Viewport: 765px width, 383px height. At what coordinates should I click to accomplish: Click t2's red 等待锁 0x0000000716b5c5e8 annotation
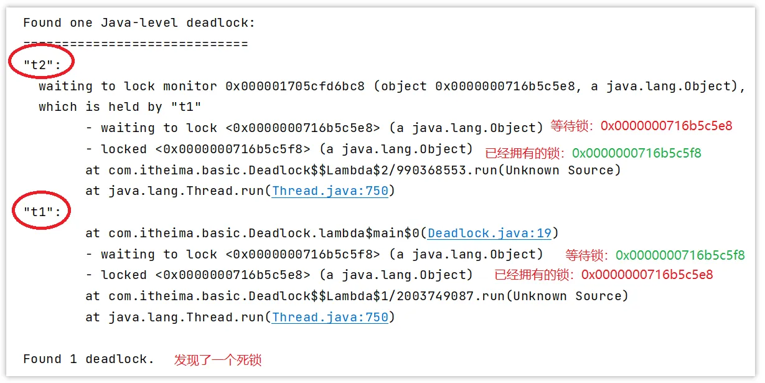pyautogui.click(x=641, y=126)
